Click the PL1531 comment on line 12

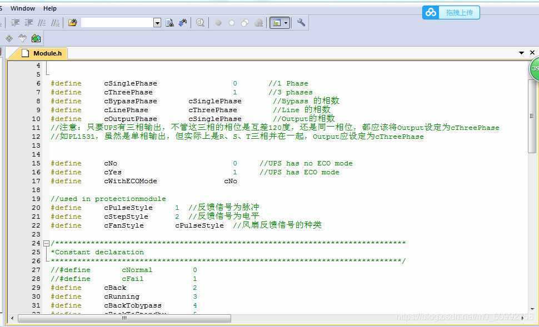coord(237,137)
